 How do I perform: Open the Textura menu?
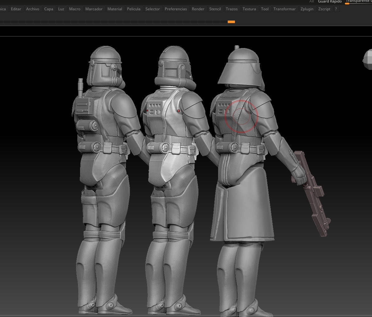point(249,9)
